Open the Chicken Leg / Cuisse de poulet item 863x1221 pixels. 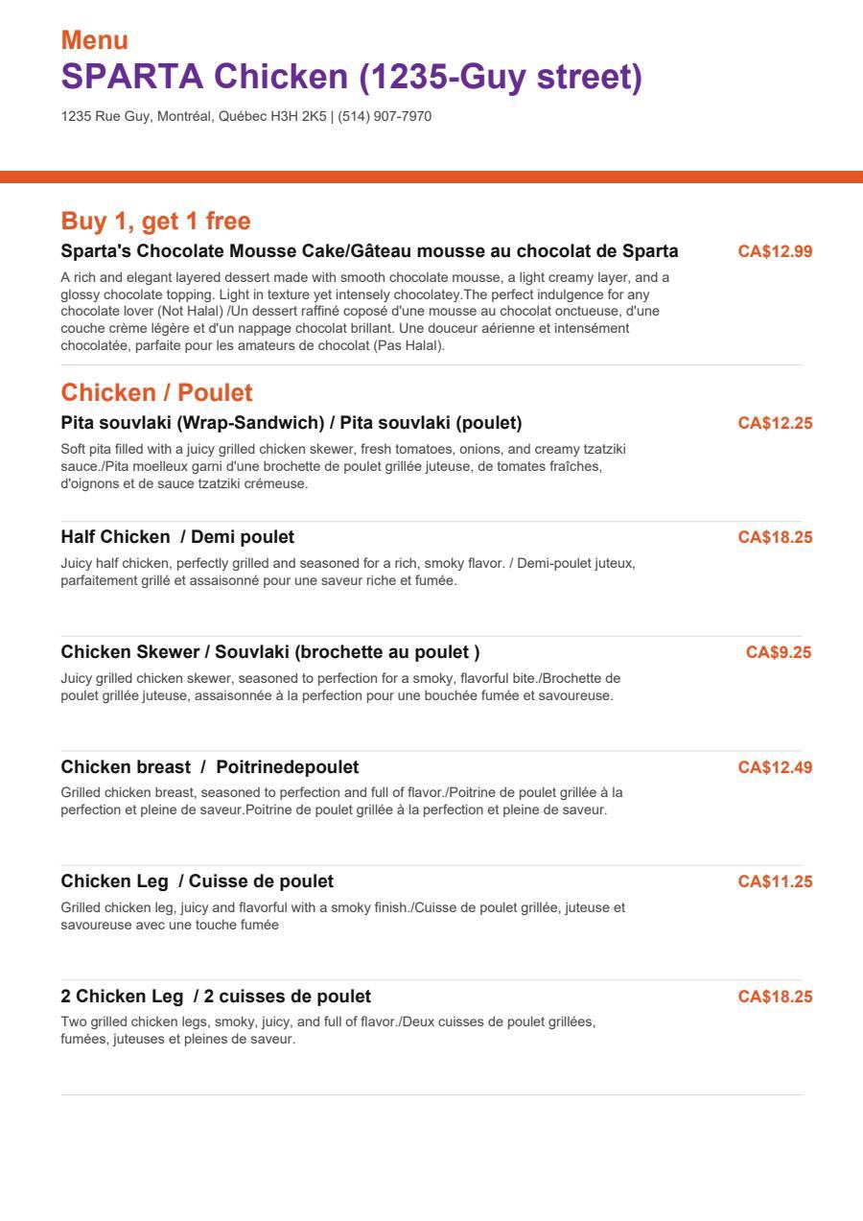point(198,881)
